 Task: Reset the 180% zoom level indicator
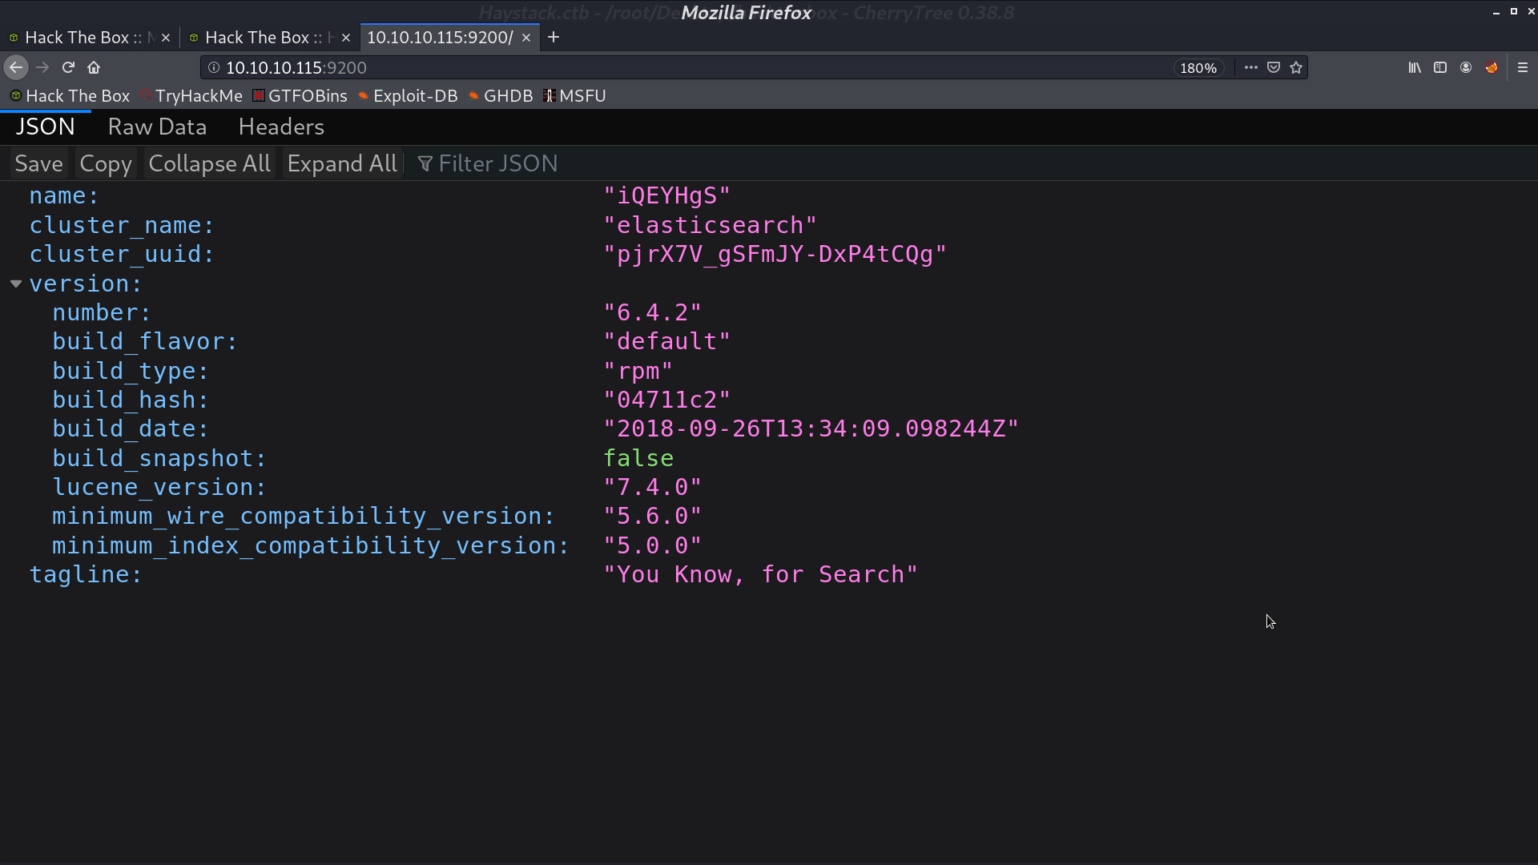click(x=1198, y=68)
